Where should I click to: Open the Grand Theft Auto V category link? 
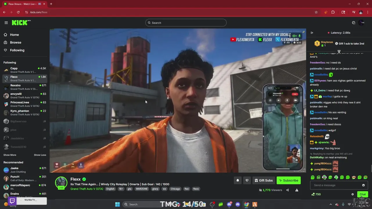pyautogui.click(x=87, y=189)
